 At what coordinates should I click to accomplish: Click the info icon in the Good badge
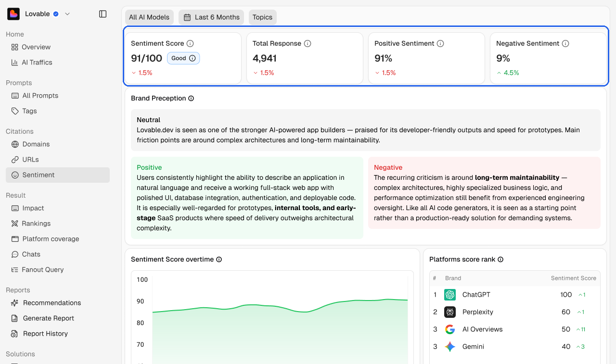(192, 58)
